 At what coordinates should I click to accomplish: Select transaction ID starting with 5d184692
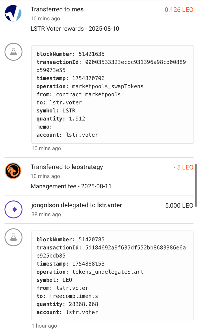click(x=111, y=252)
